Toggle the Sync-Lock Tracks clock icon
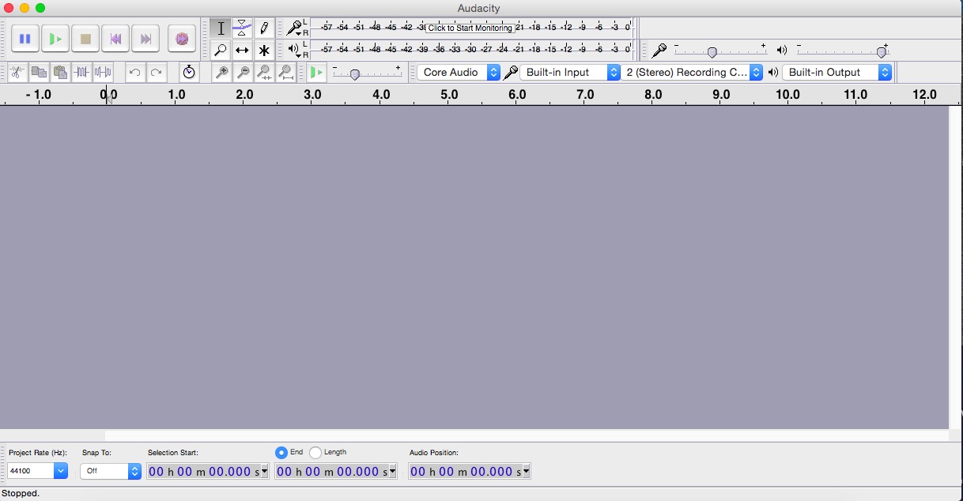Viewport: 963px width, 501px height. click(x=188, y=72)
